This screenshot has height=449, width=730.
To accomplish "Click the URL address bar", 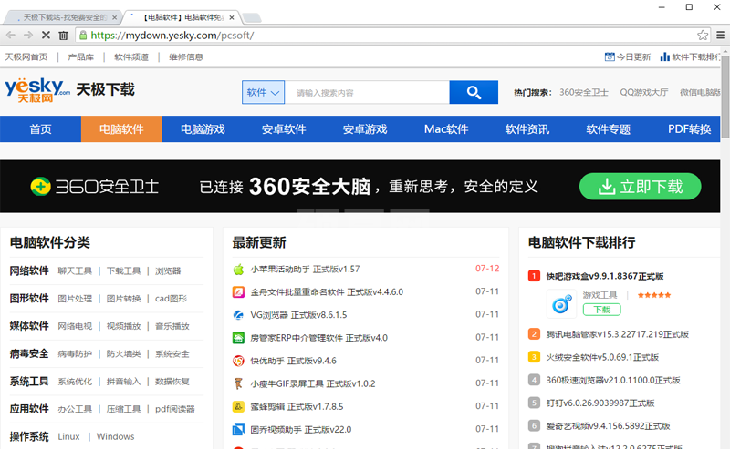I will (x=391, y=36).
